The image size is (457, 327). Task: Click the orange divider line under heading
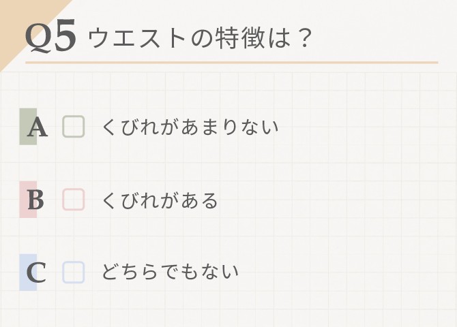(x=232, y=62)
